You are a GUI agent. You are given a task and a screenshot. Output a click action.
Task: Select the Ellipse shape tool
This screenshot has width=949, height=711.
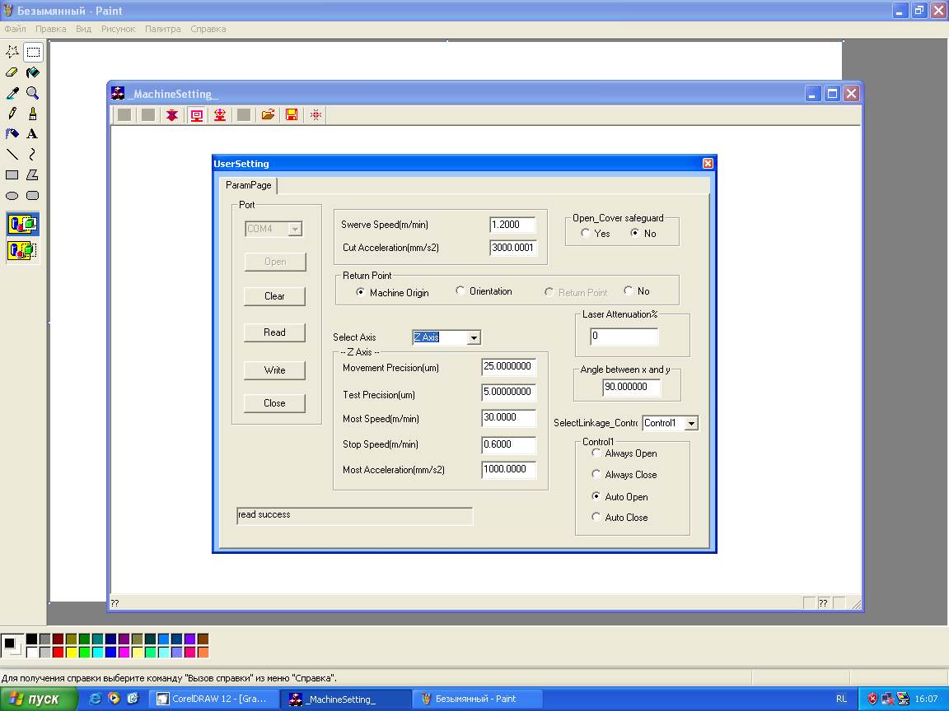point(12,196)
